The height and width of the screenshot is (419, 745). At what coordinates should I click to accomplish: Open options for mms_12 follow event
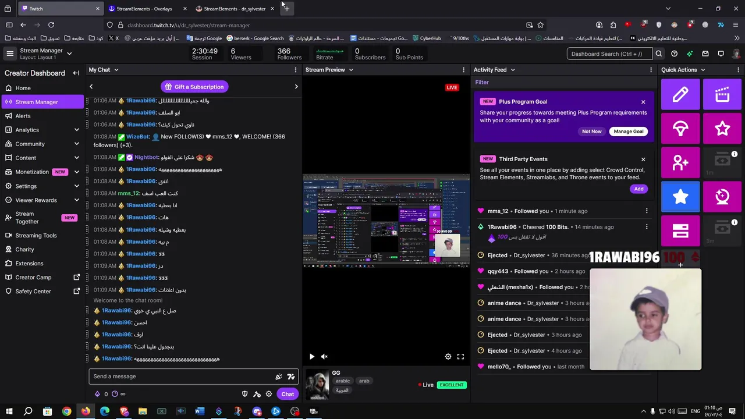647,211
